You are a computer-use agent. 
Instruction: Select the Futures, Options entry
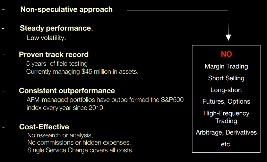(x=226, y=102)
